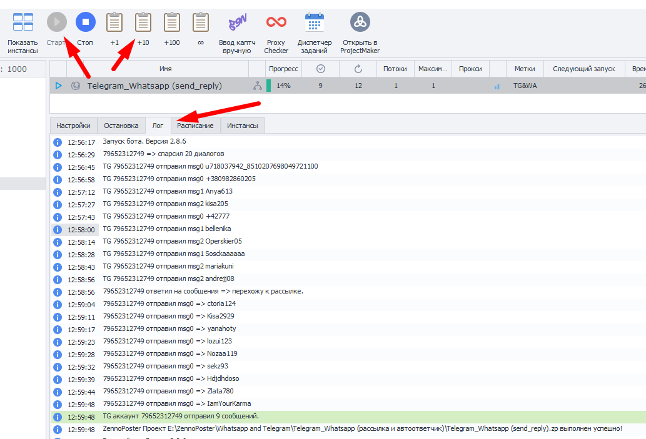Select log entry Запуск бота. Версия 2.8.6
This screenshot has height=439, width=646.
click(x=144, y=141)
